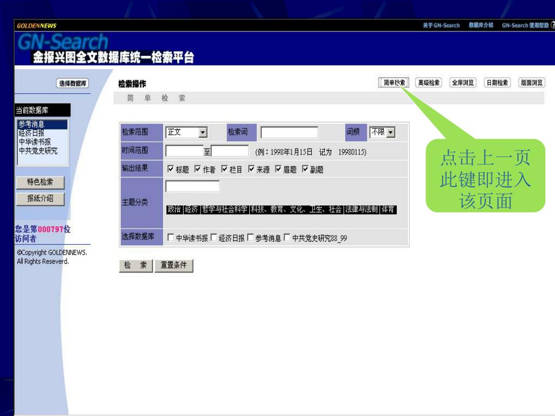
Task: Choose the 政治 subject category
Action: click(174, 210)
